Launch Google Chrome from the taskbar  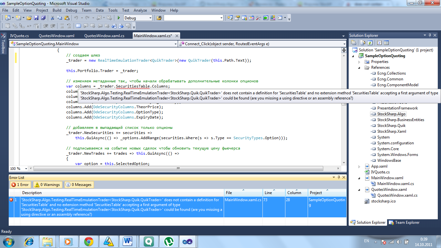tap(89, 241)
